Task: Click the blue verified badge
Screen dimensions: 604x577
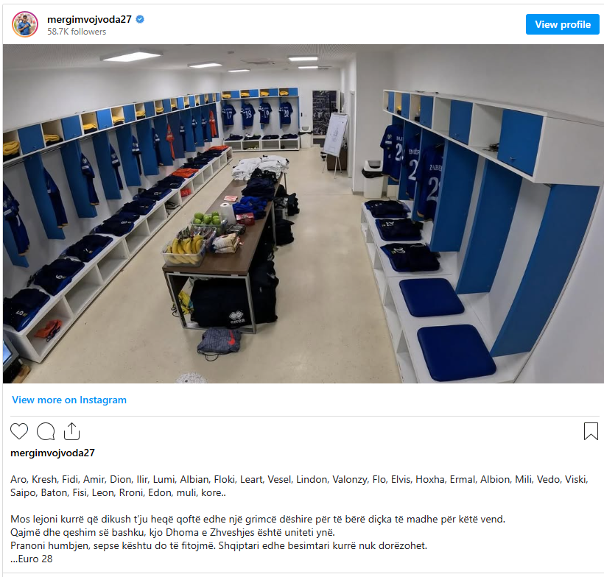Action: pyautogui.click(x=140, y=19)
